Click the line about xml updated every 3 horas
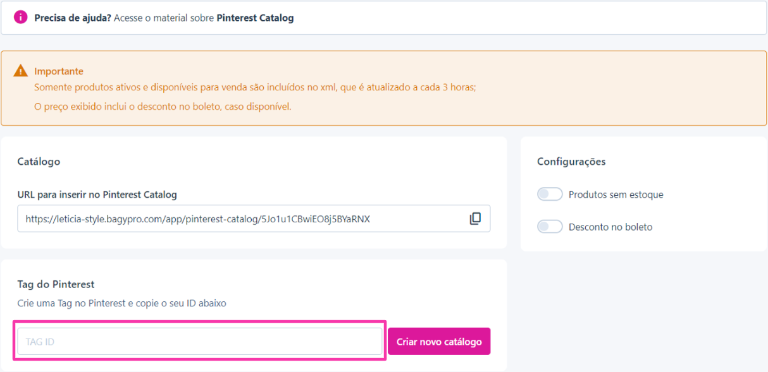This screenshot has width=768, height=372. (x=255, y=88)
